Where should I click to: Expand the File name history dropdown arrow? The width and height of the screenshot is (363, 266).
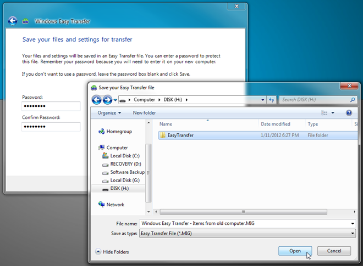coord(353,224)
